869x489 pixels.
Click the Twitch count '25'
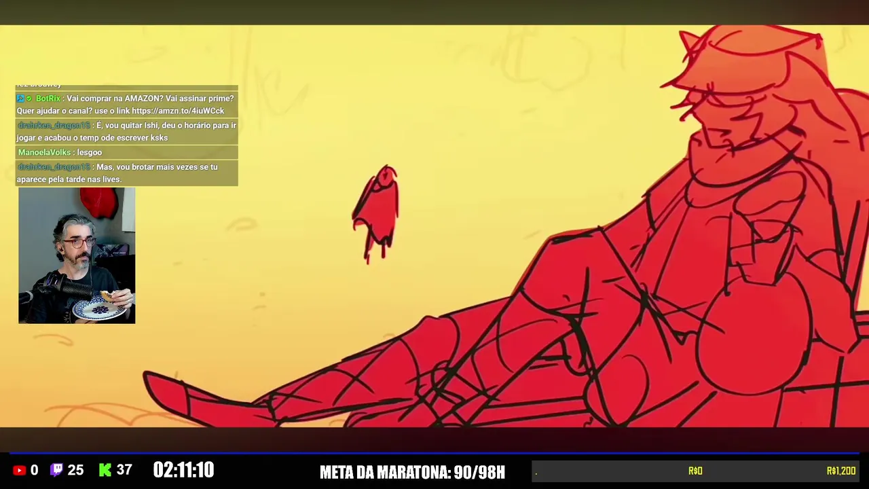point(75,470)
